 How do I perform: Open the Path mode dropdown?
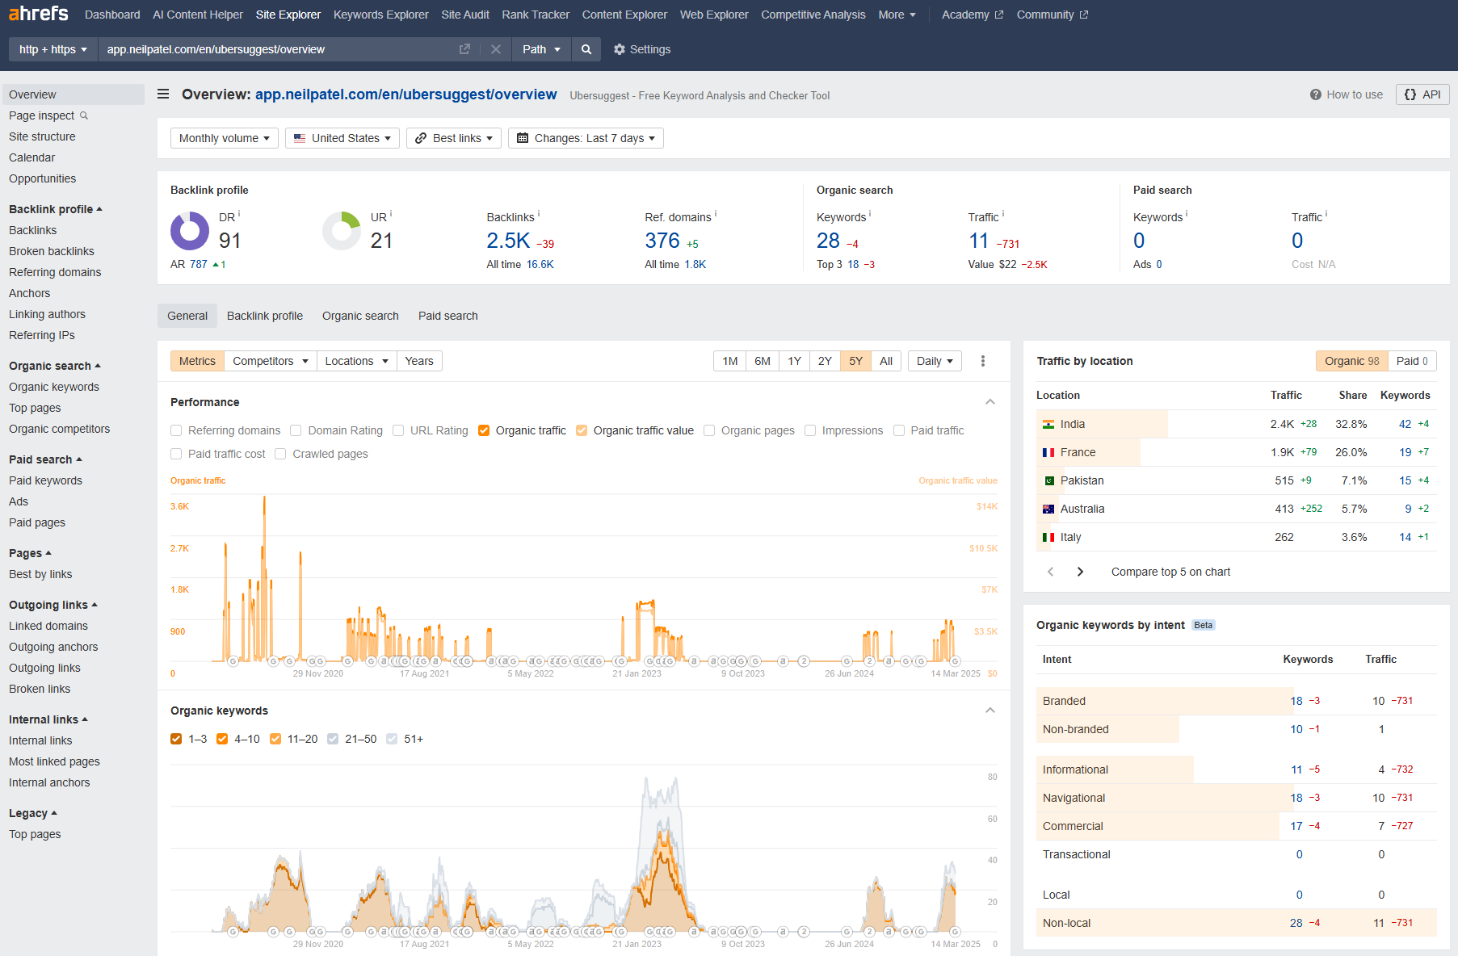coord(541,49)
